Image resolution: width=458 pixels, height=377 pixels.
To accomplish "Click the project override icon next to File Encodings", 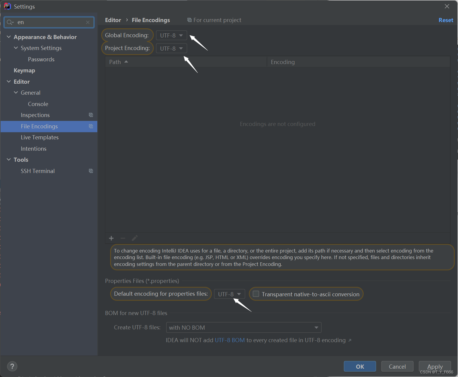I will pyautogui.click(x=91, y=126).
